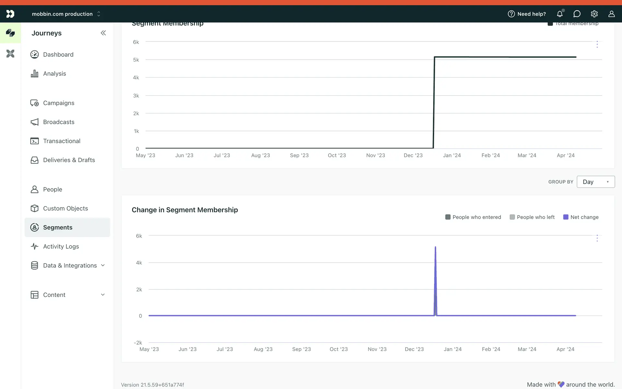Open the Group By Day dropdown

[595, 182]
